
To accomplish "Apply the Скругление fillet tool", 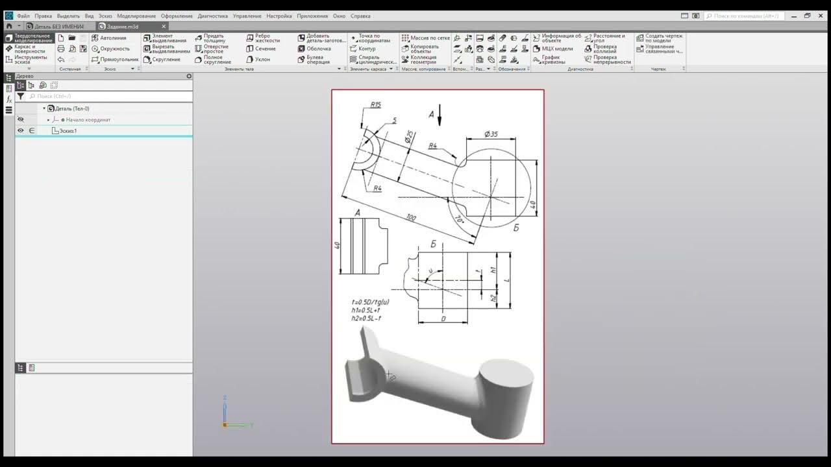I will click(162, 59).
